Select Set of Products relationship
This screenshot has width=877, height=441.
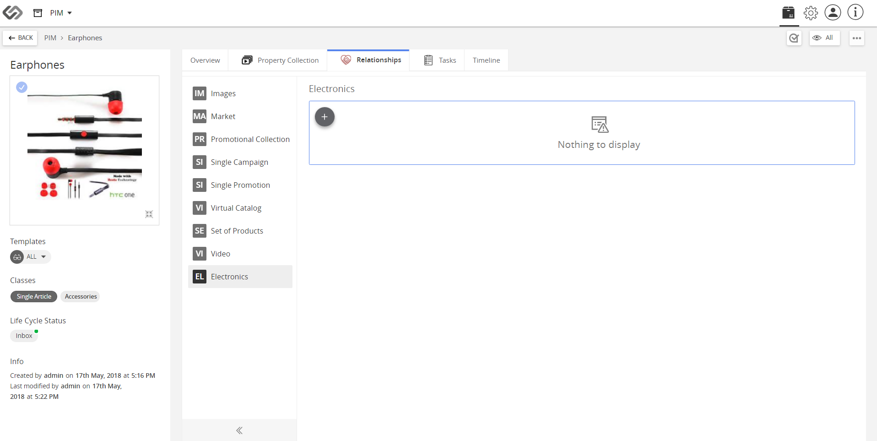point(240,231)
